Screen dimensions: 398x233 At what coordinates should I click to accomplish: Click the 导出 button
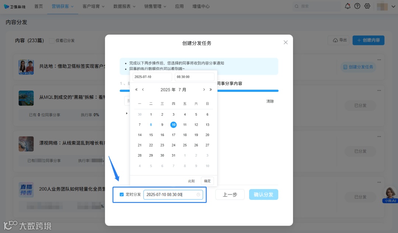coord(339,40)
